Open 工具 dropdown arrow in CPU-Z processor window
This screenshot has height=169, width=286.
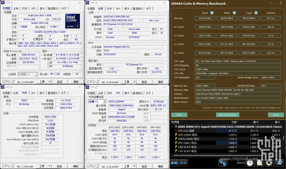click(x=50, y=82)
